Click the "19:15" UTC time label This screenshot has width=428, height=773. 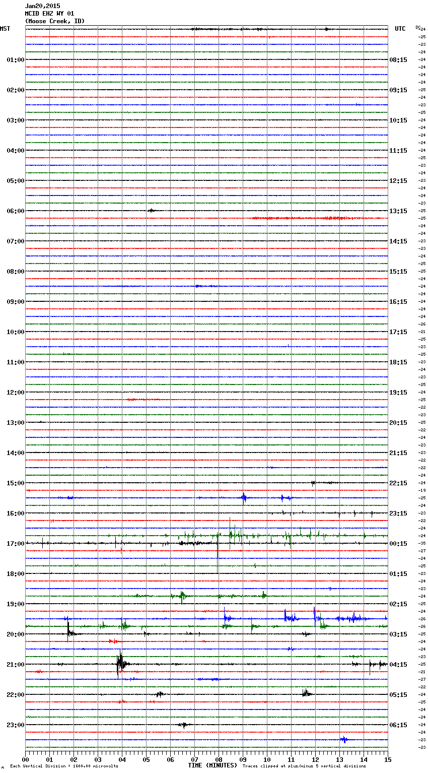tap(398, 392)
